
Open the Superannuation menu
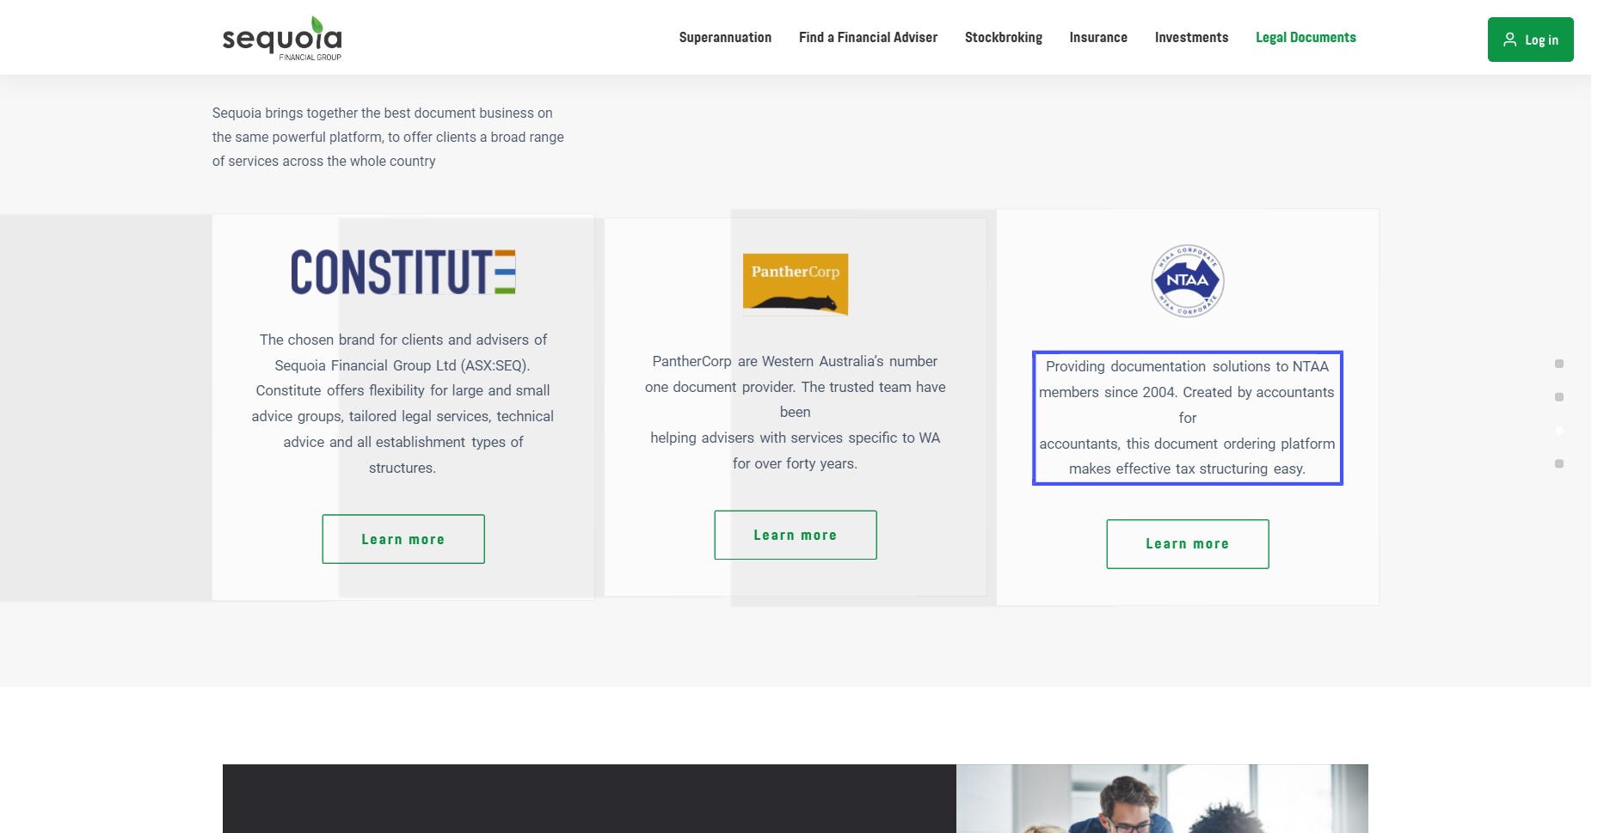(725, 38)
